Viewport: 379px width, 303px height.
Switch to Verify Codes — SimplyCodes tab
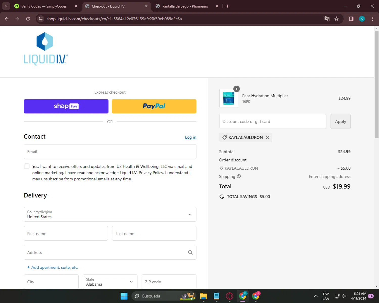pos(44,6)
